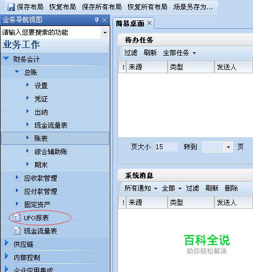Click 过滤 in 待办任务 toolbar
The image size is (253, 272).
pos(131,53)
